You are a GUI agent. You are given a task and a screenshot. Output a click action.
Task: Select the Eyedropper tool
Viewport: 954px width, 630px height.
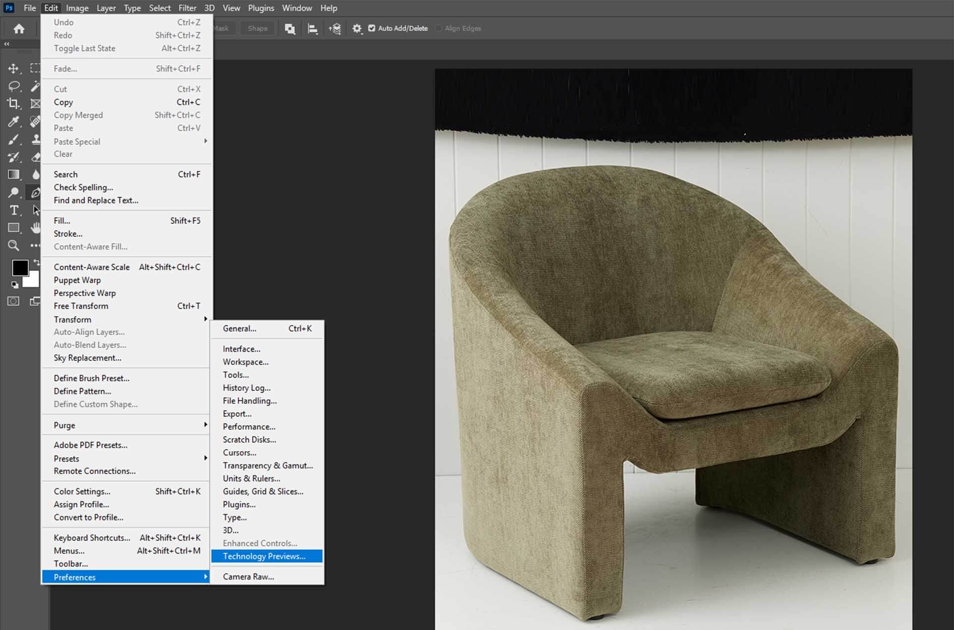point(13,121)
